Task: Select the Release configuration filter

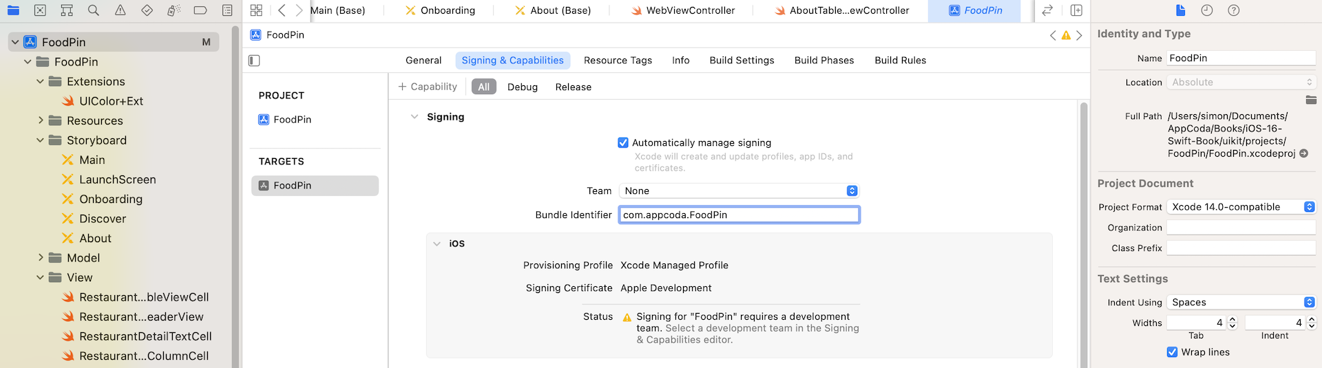Action: pyautogui.click(x=574, y=87)
